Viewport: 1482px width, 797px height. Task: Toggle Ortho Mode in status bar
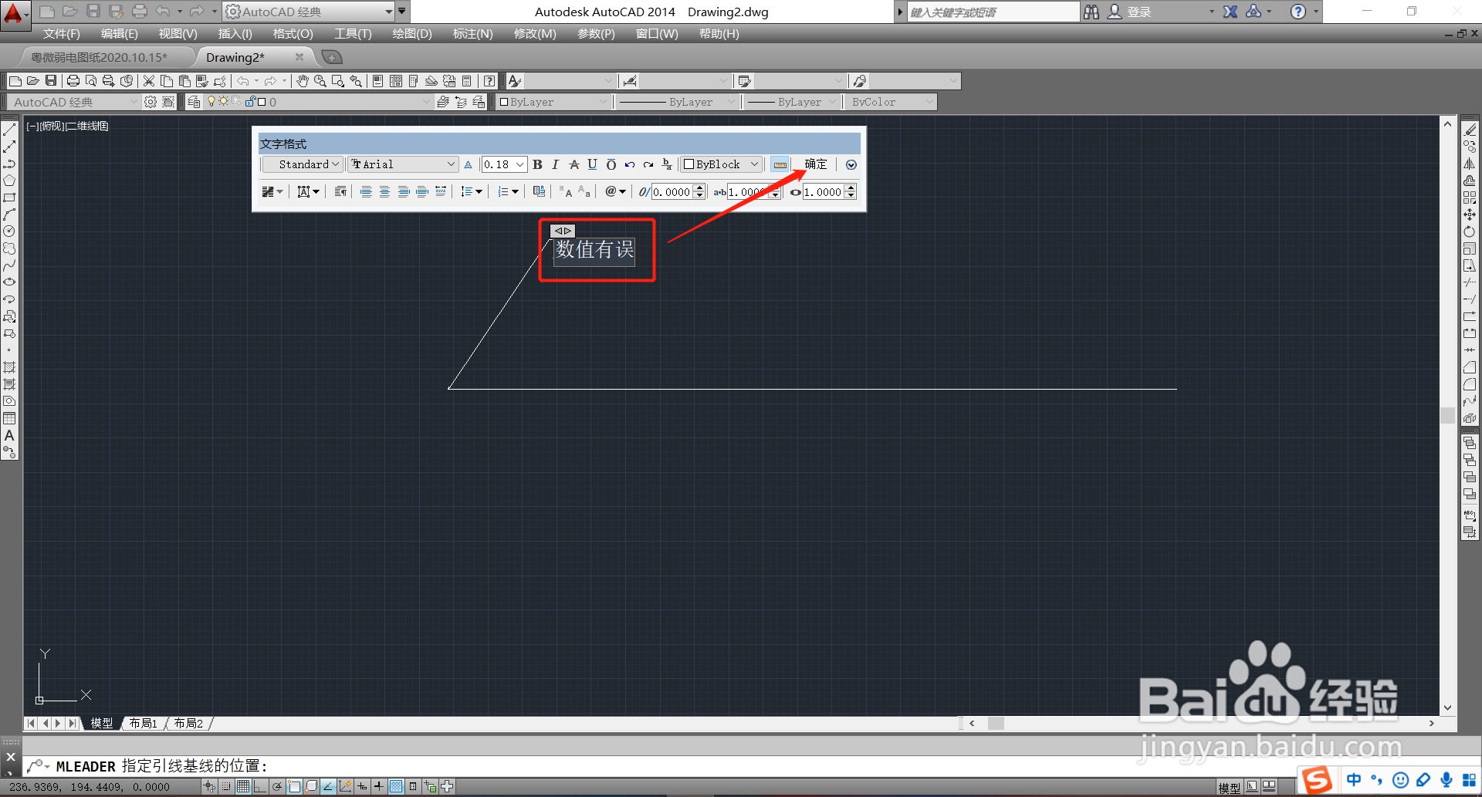click(x=259, y=786)
